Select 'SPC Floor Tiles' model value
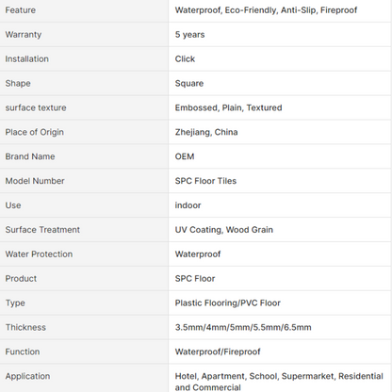Viewport: 392px width, 392px height. [205, 181]
